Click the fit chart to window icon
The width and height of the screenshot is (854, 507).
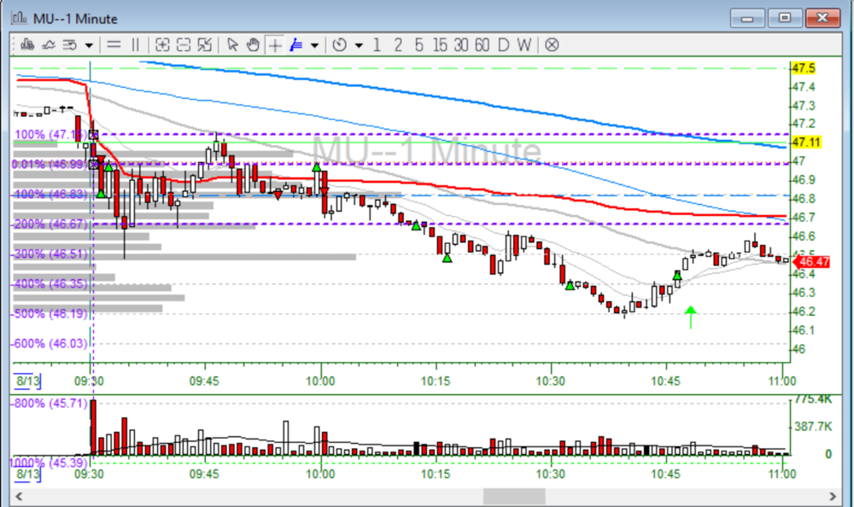click(x=205, y=44)
